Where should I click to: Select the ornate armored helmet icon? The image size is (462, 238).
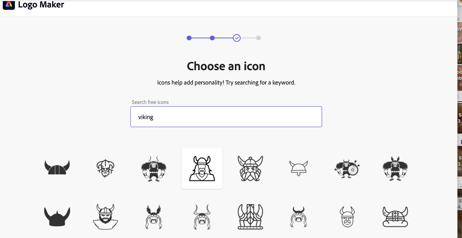coord(250,217)
